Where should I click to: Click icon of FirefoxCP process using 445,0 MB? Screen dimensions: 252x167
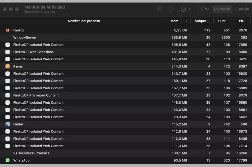pos(8,59)
